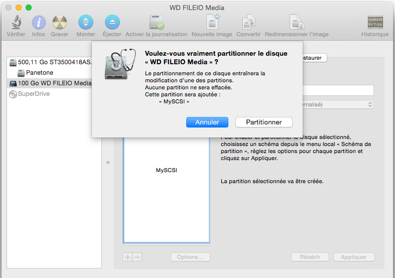Click the Monter toolbar icon
Viewport: 395px width, 278px height.
click(x=86, y=22)
